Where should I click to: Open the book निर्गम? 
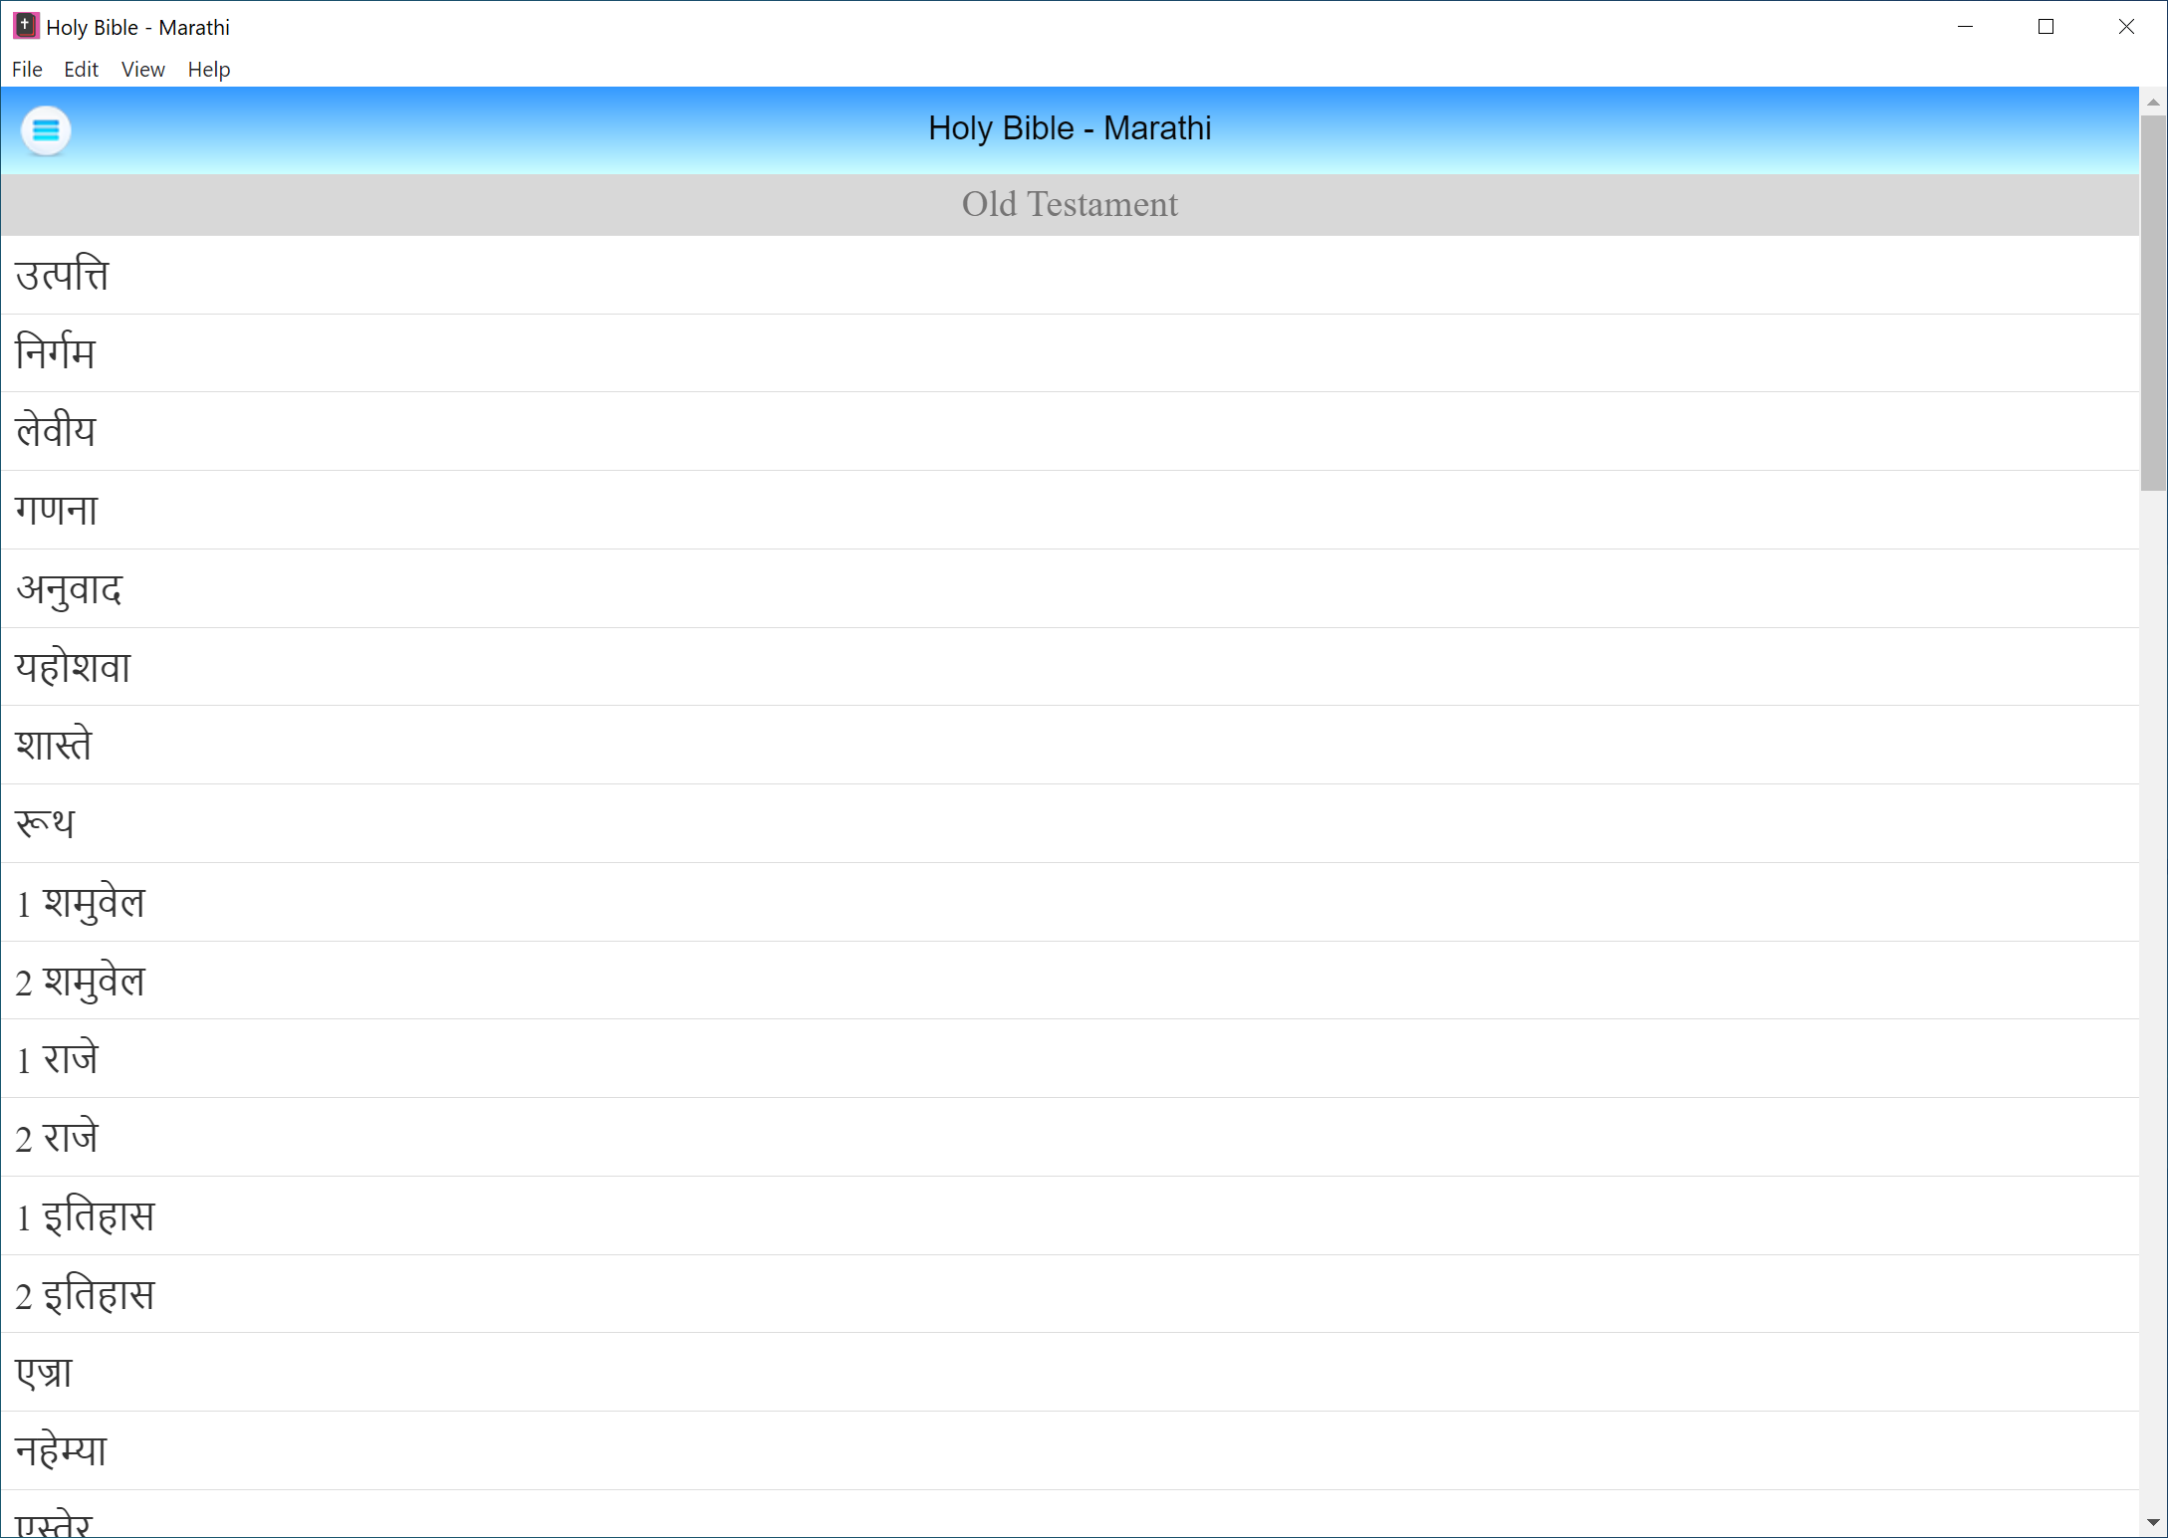[56, 353]
